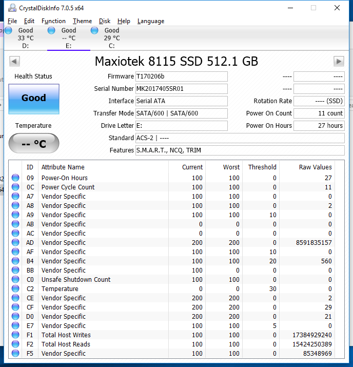Open the Function menu
Screen dimensions: 353x367
tap(53, 21)
